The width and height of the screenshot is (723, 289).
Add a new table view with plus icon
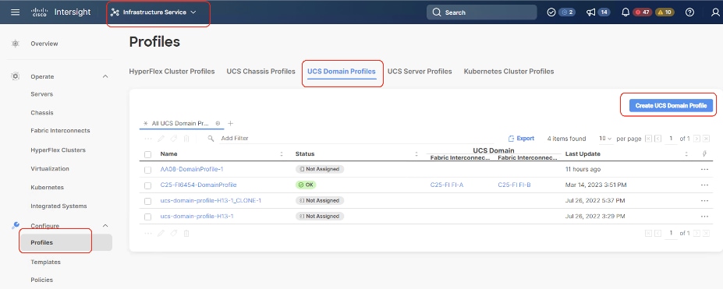(x=231, y=123)
